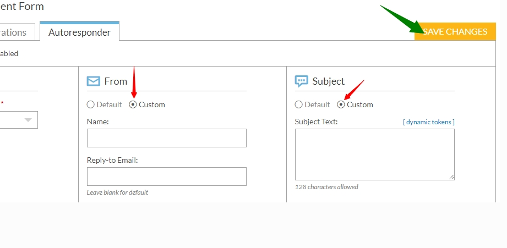
Task: Open the dynamic tokens link
Action: (x=428, y=122)
